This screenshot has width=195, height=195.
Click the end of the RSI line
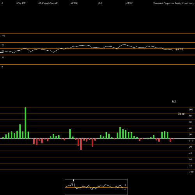coord(173,50)
